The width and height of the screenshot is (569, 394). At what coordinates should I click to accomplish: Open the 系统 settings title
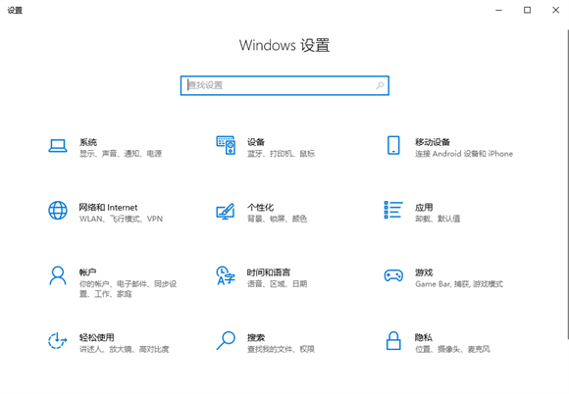tap(88, 142)
